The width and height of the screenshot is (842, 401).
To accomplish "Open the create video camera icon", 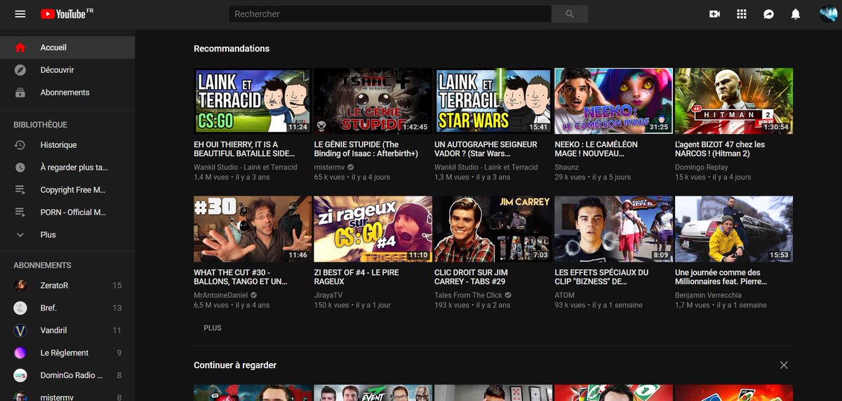I will (714, 14).
